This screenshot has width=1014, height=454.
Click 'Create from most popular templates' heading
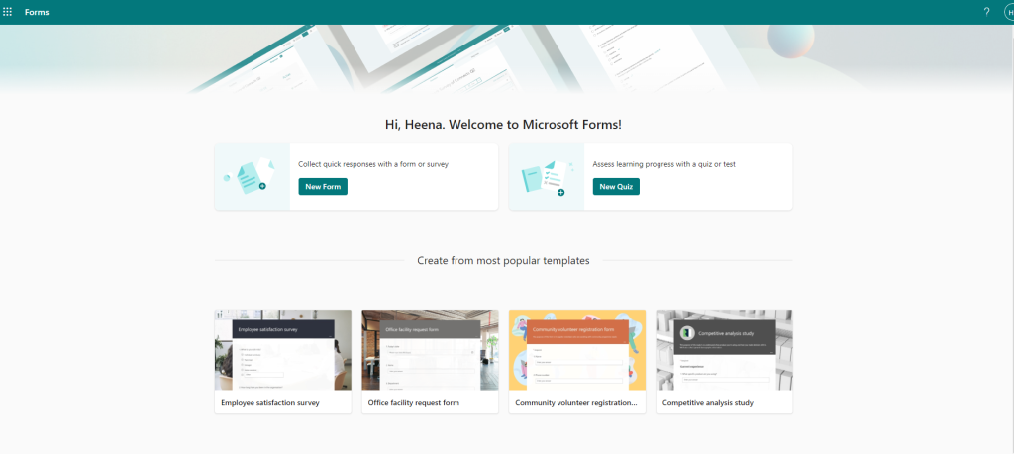[503, 261]
